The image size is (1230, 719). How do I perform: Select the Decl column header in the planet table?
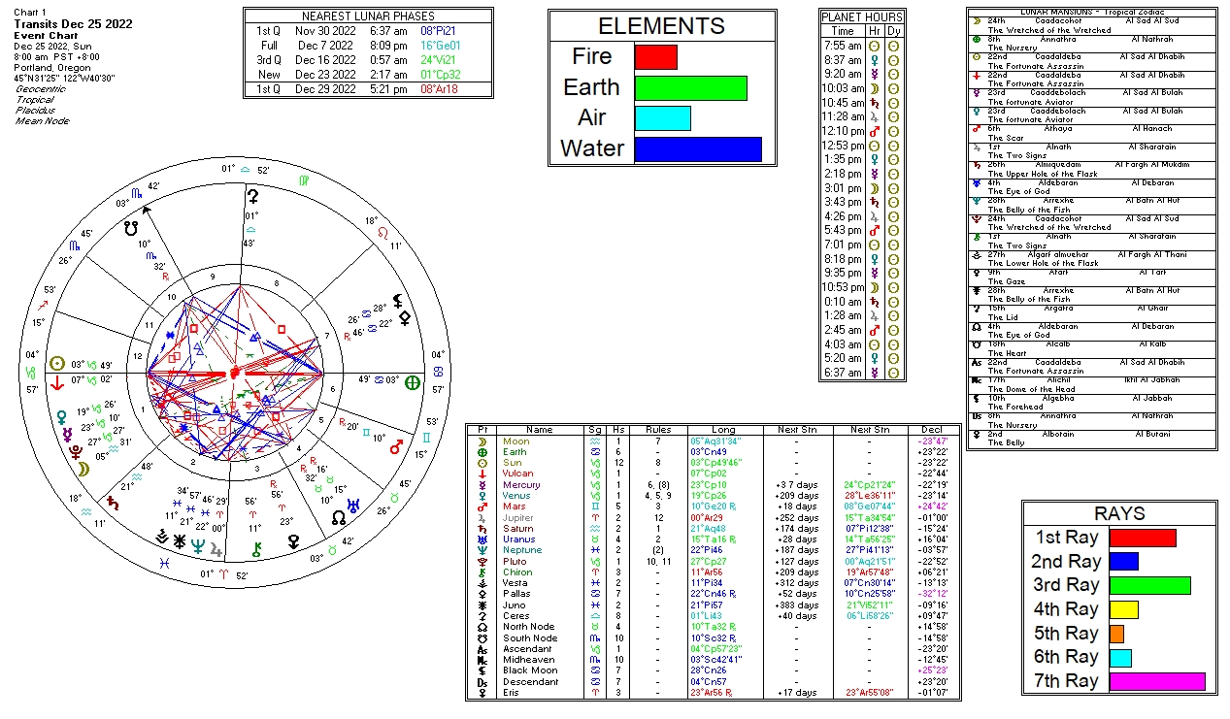[932, 429]
